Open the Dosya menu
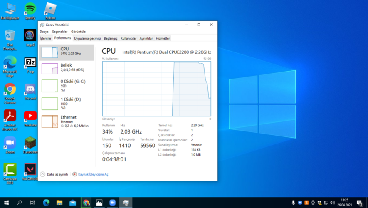This screenshot has width=368, height=208. [44, 32]
